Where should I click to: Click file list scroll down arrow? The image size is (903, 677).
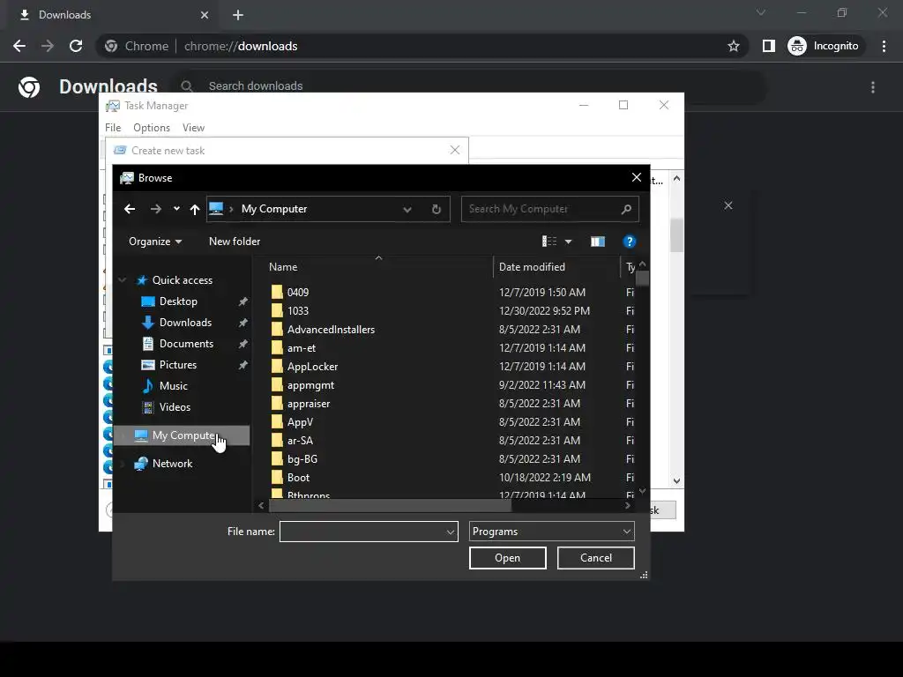click(x=643, y=491)
